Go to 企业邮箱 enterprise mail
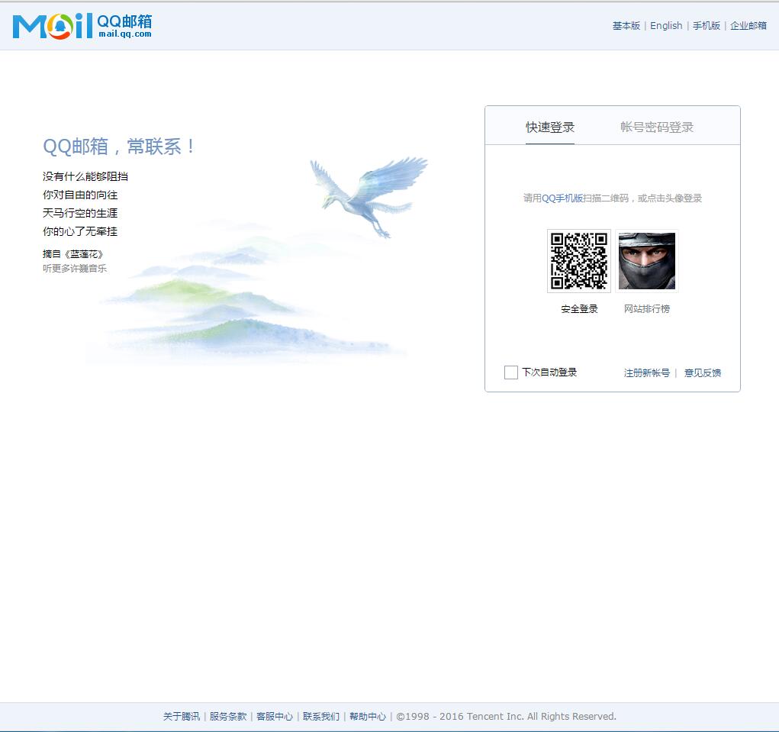 pyautogui.click(x=748, y=26)
